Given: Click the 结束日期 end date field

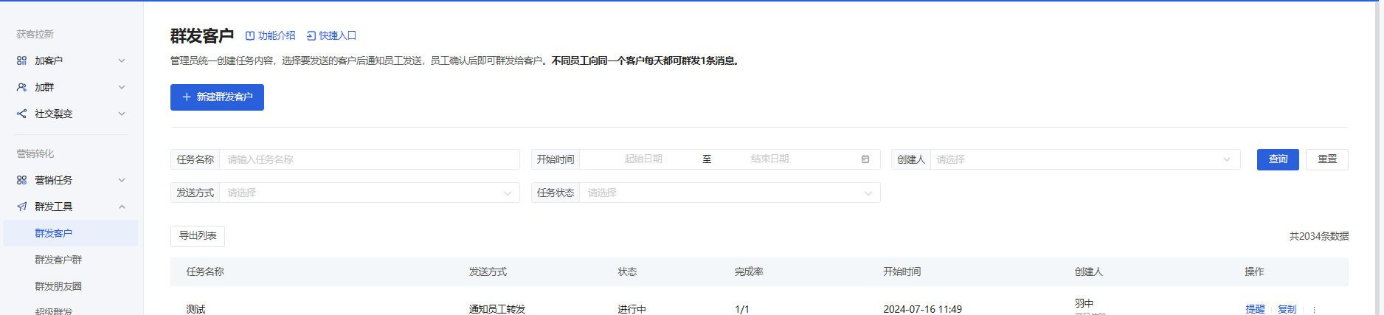Looking at the screenshot, I should pyautogui.click(x=769, y=159).
